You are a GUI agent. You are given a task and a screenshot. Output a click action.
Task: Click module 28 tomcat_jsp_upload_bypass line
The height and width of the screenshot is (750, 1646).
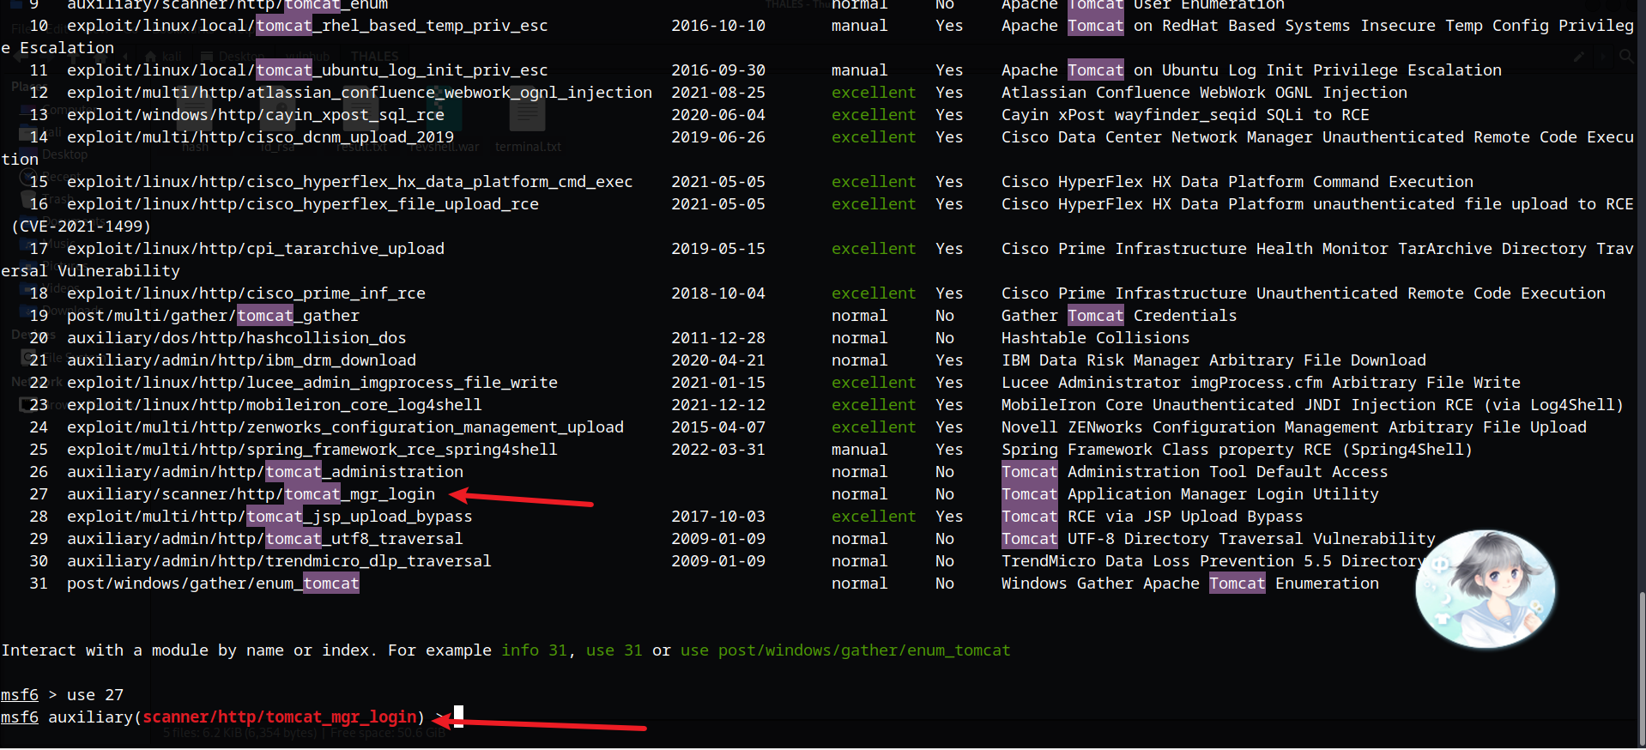(x=269, y=517)
